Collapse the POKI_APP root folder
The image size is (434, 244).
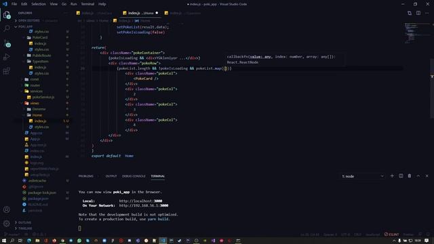click(25, 27)
